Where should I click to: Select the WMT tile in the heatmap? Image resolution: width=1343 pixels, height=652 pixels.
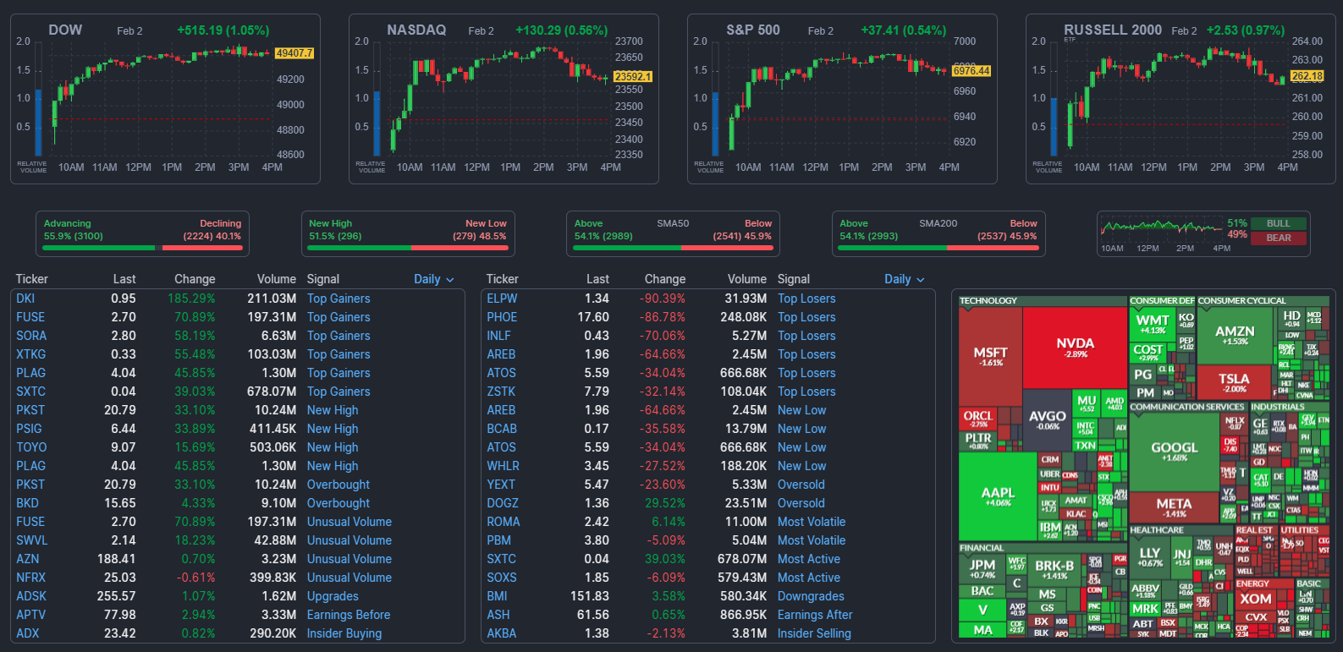[x=1153, y=324]
